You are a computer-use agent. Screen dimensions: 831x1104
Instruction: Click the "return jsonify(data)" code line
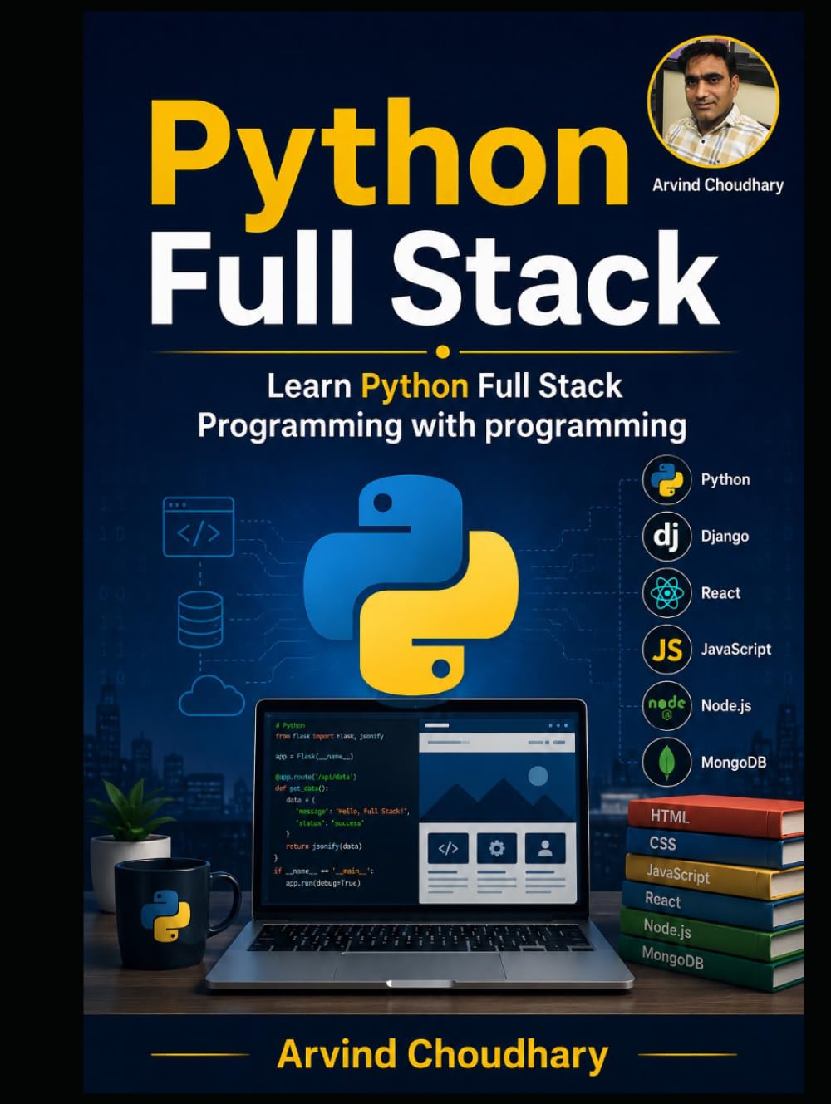tap(323, 846)
